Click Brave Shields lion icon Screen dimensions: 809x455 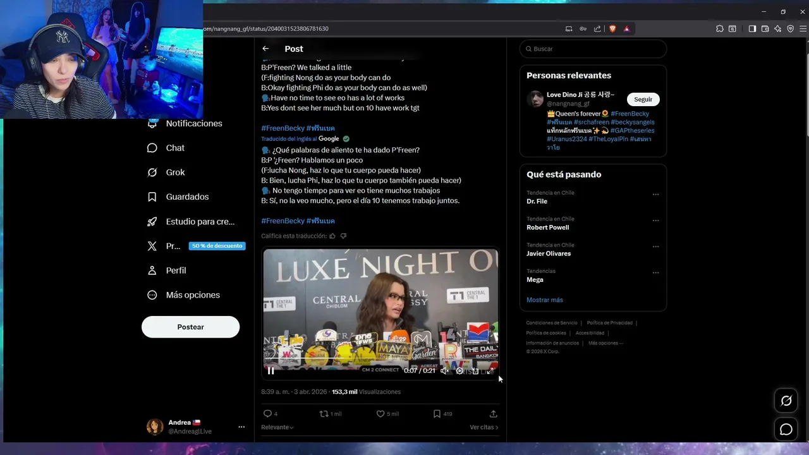click(612, 28)
